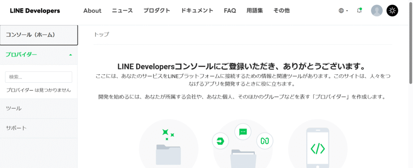Open the user profile avatar
The height and width of the screenshot is (168, 413).
pyautogui.click(x=377, y=10)
